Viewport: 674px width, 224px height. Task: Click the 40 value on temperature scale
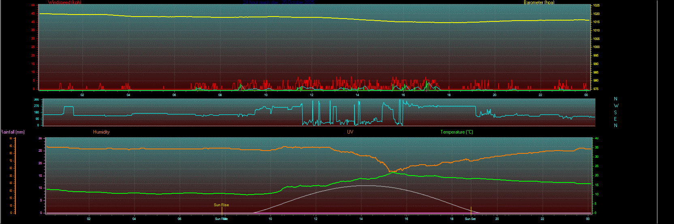coord(596,138)
